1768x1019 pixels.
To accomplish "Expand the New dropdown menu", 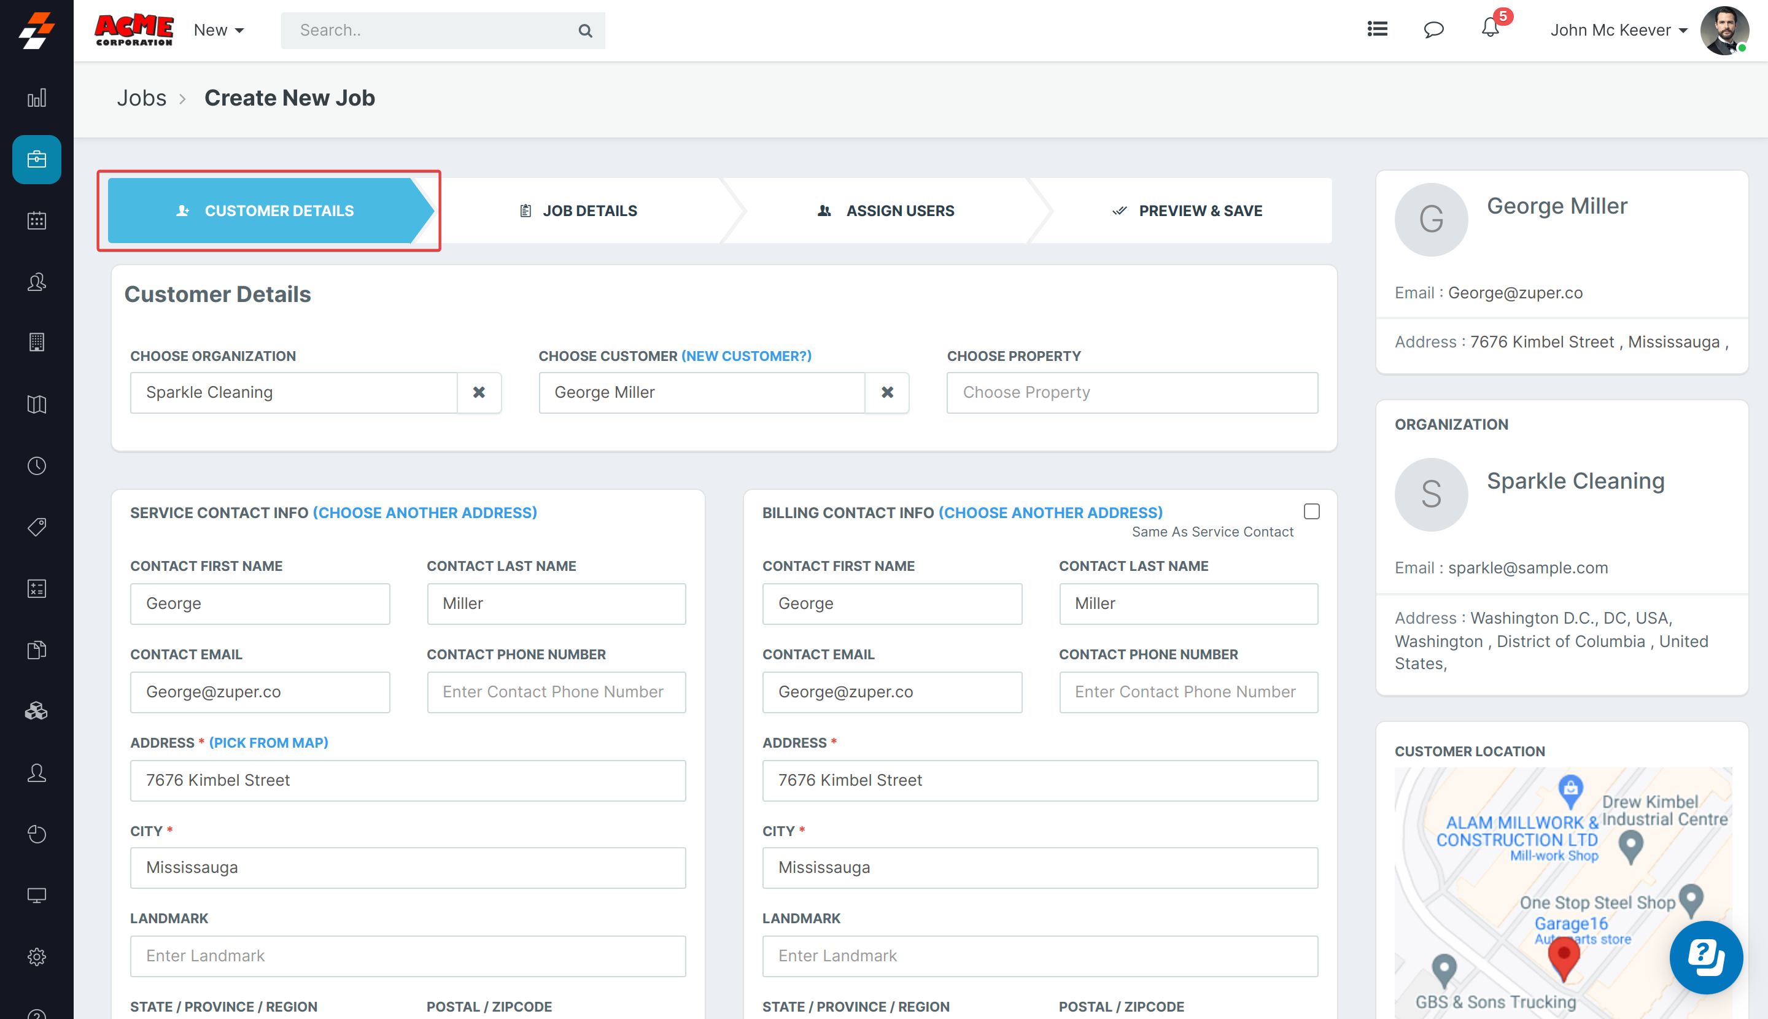I will pos(219,30).
